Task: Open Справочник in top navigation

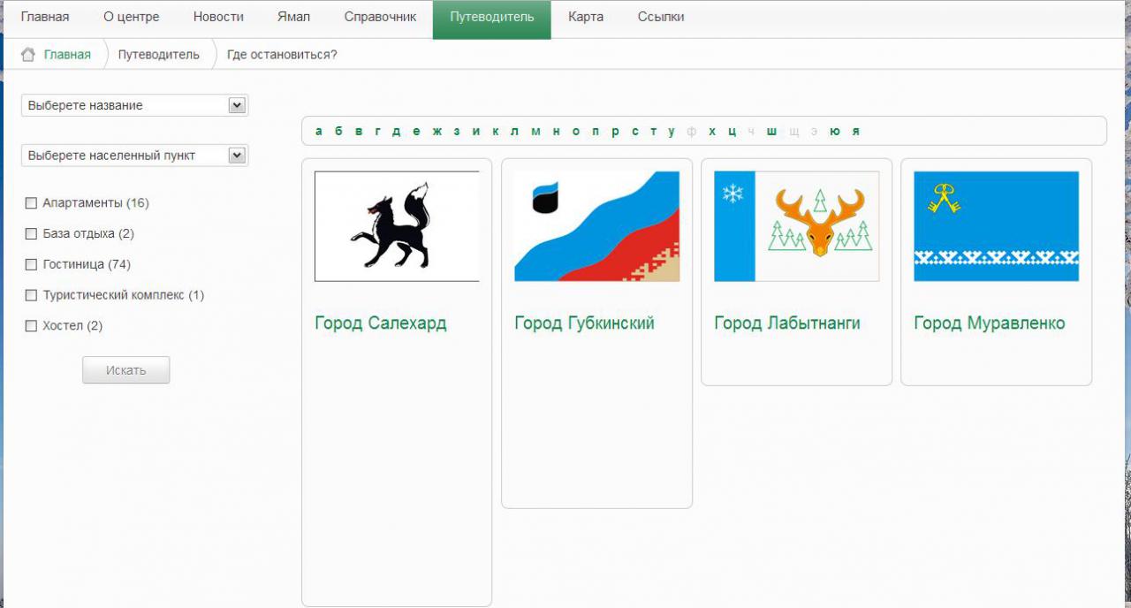Action: (x=380, y=17)
